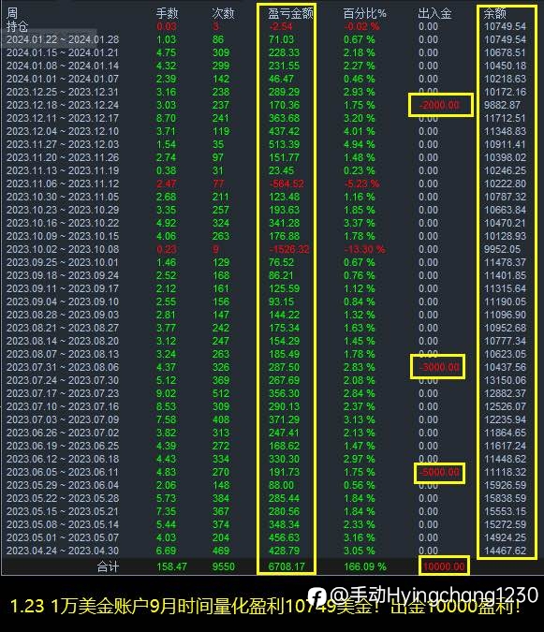The width and height of the screenshot is (544, 632).
Task: Select week row 2023.05.01 ~ 2023.05.07
Action: tap(63, 537)
